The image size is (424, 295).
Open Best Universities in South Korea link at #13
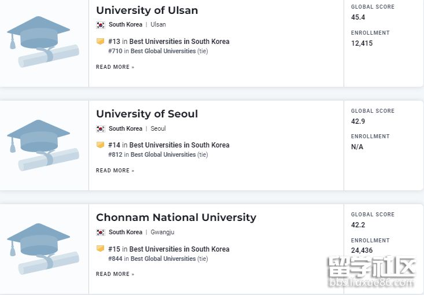pos(179,42)
